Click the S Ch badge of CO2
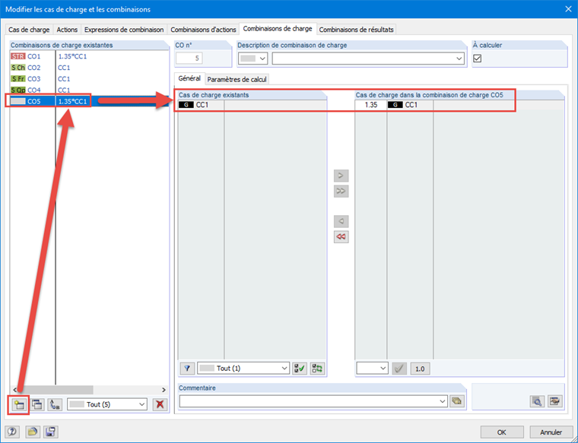This screenshot has height=443, width=578. (18, 68)
